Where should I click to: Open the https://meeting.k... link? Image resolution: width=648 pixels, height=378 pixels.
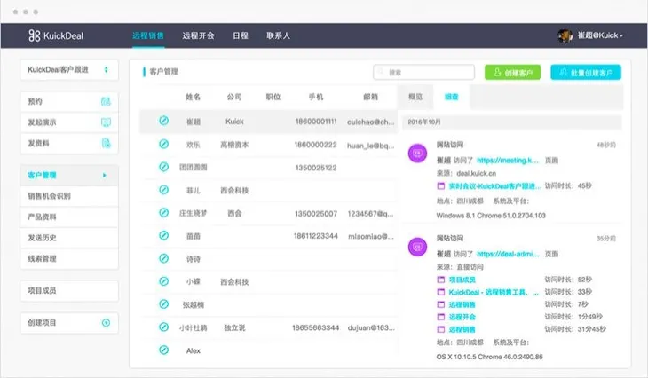click(x=508, y=161)
